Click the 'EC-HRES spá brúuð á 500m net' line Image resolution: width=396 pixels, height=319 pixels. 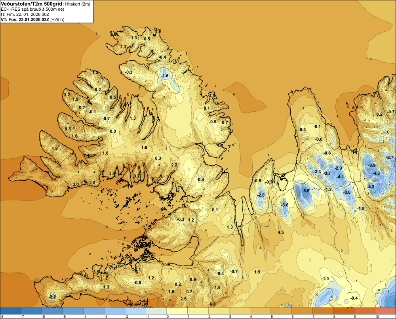tap(32, 9)
